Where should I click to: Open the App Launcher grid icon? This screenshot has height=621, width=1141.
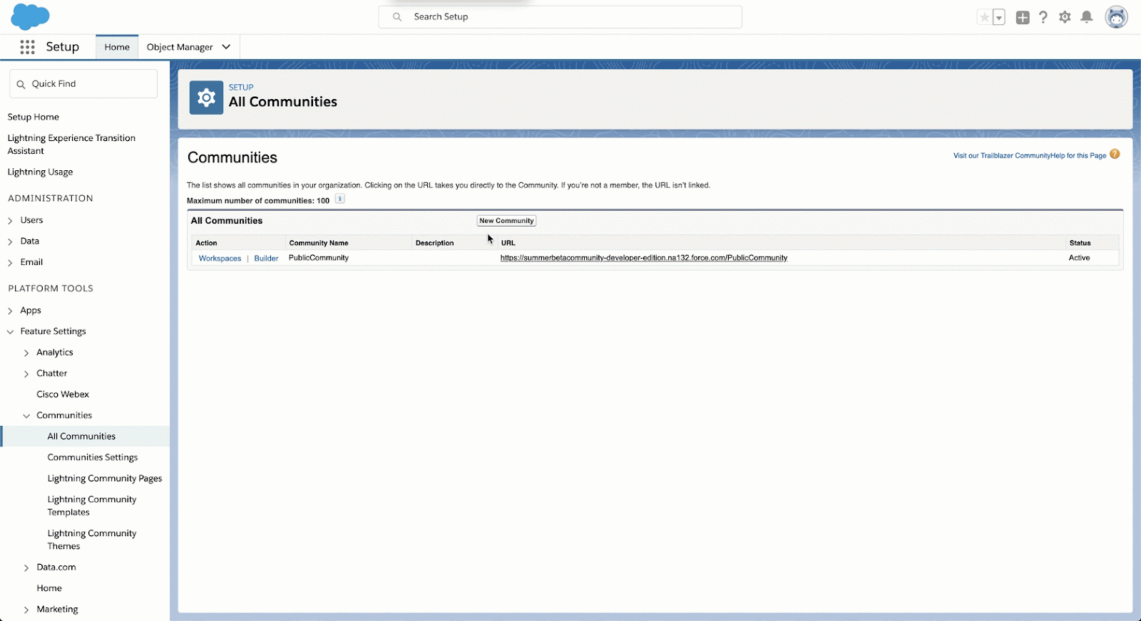click(27, 47)
